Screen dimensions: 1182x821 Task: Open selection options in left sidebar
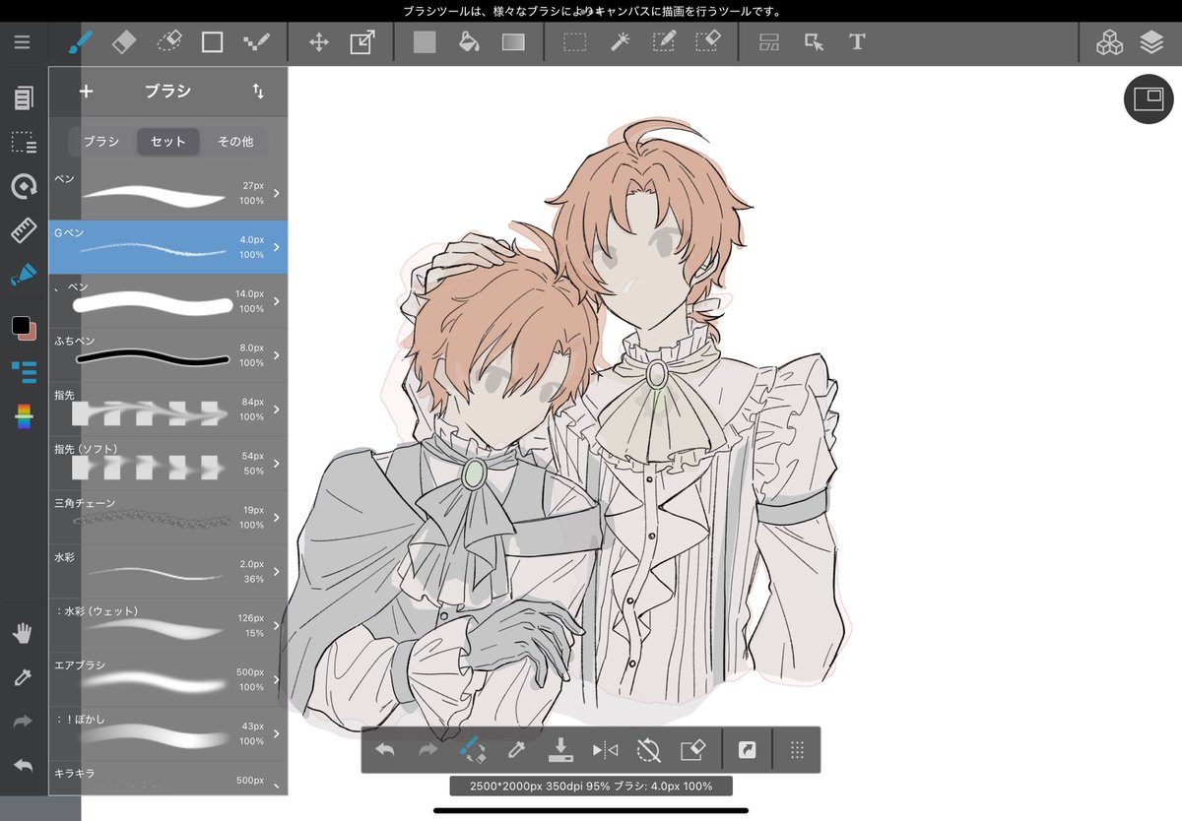click(24, 143)
